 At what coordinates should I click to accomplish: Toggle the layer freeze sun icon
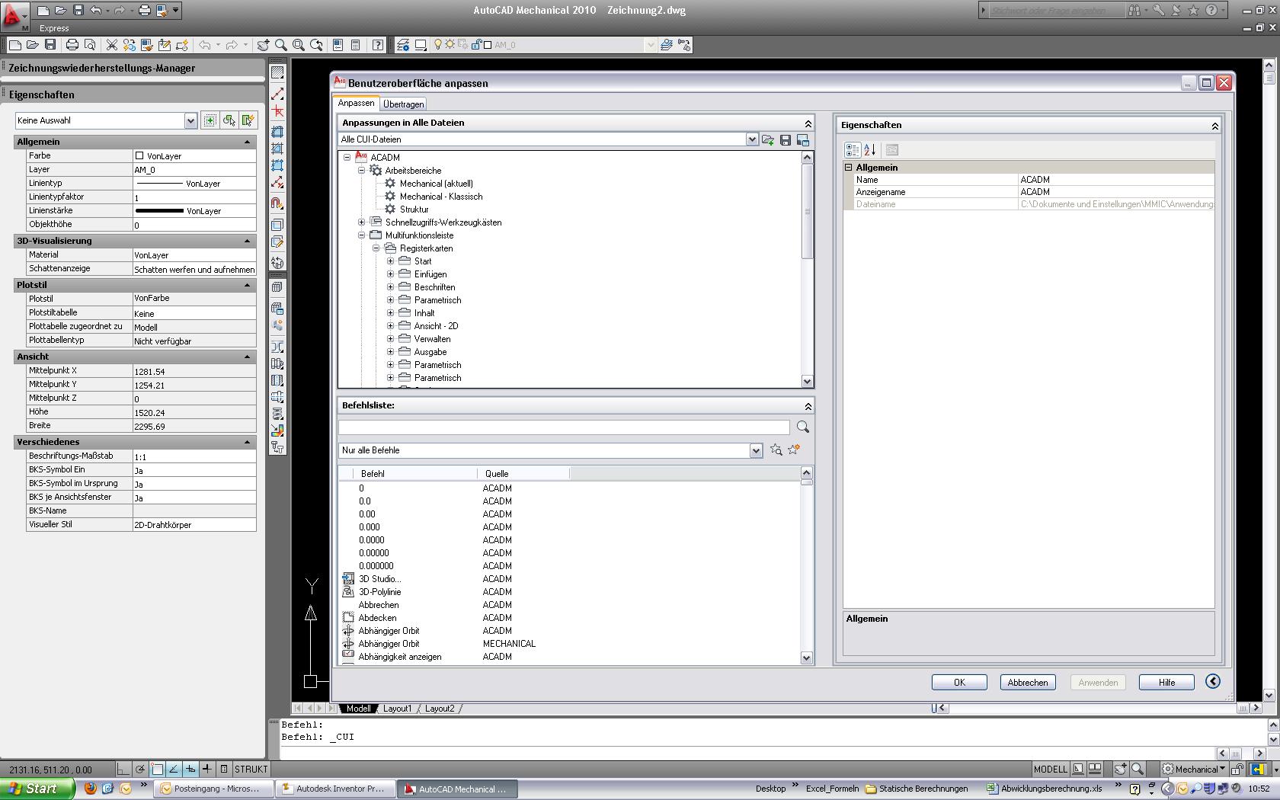(x=450, y=45)
